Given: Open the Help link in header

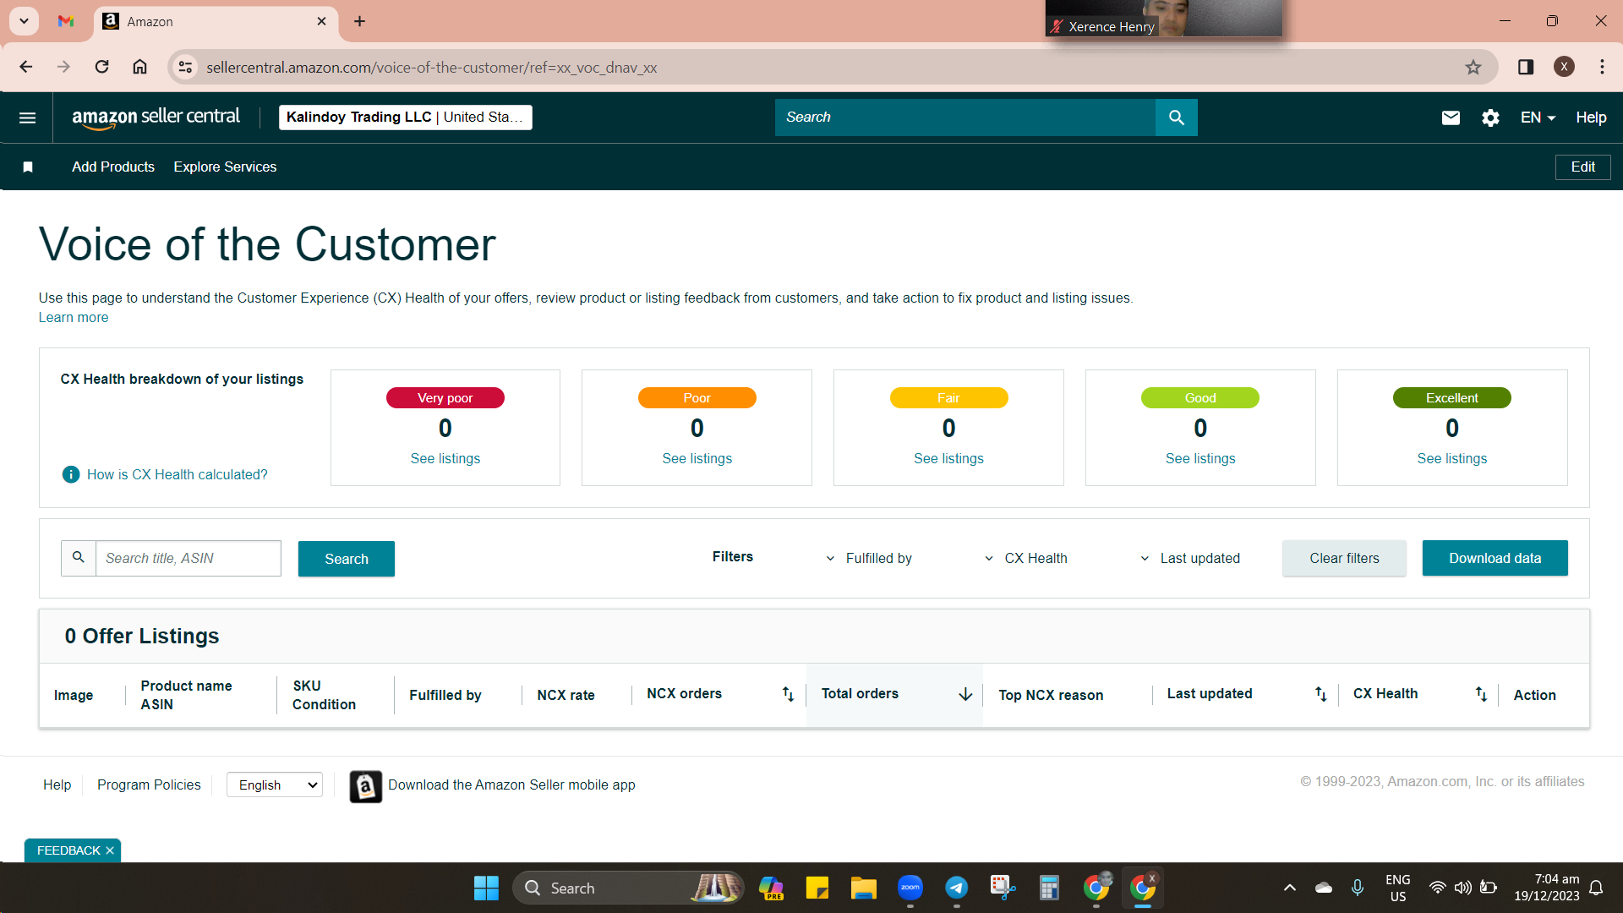Looking at the screenshot, I should pyautogui.click(x=1591, y=118).
